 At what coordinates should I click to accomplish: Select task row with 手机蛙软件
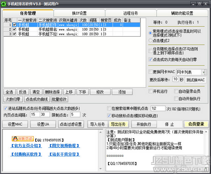[x=72, y=25]
